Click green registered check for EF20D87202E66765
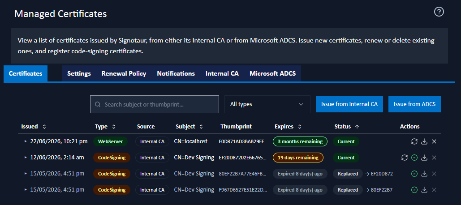Image resolution: width=461 pixels, height=205 pixels. tap(414, 158)
